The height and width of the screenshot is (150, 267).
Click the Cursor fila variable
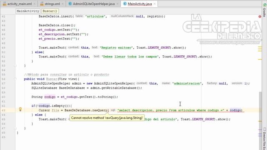tap(55, 110)
